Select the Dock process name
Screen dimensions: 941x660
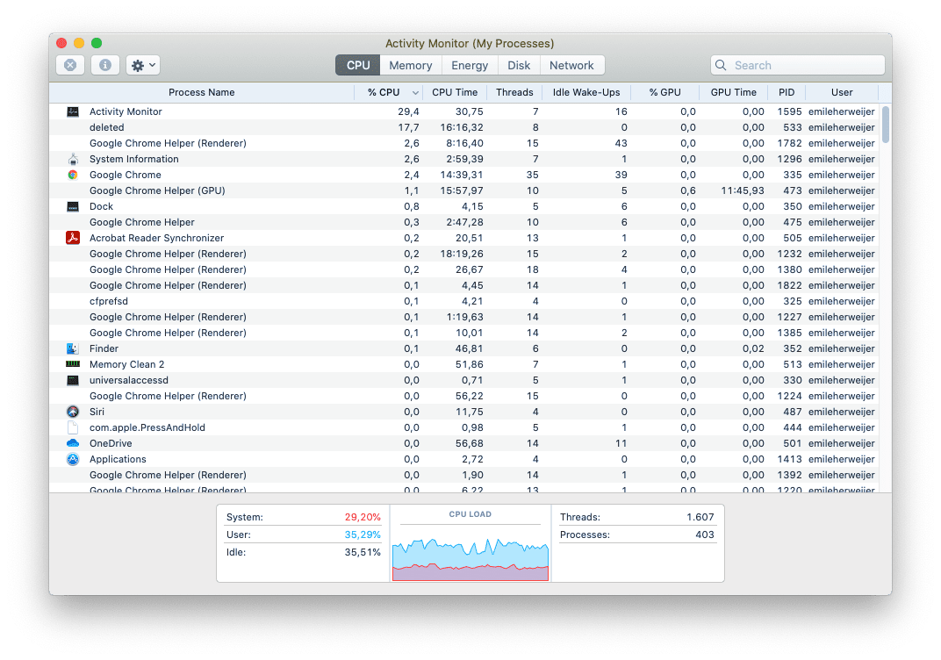[x=102, y=206]
